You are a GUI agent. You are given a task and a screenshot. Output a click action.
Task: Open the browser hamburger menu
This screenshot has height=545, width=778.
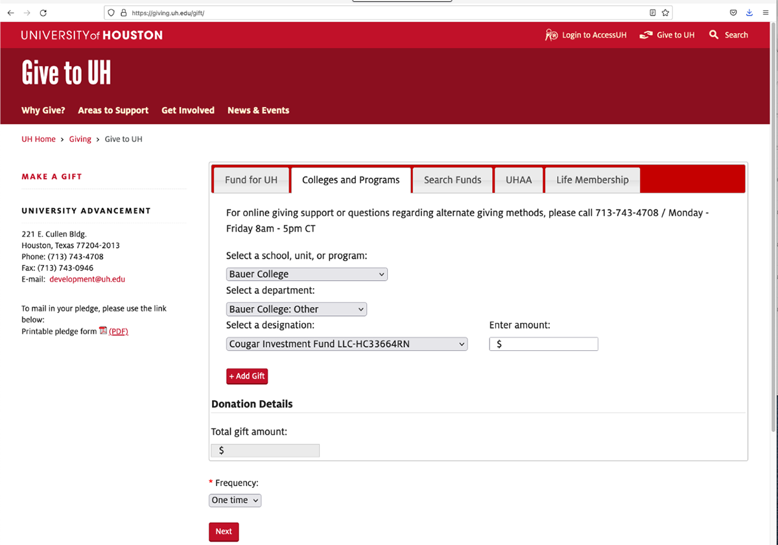(x=766, y=12)
